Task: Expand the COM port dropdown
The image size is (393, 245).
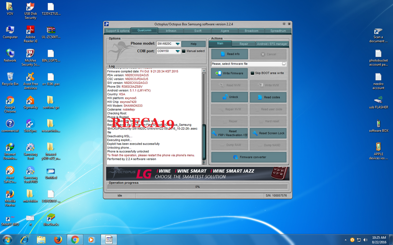Action: tap(178, 51)
